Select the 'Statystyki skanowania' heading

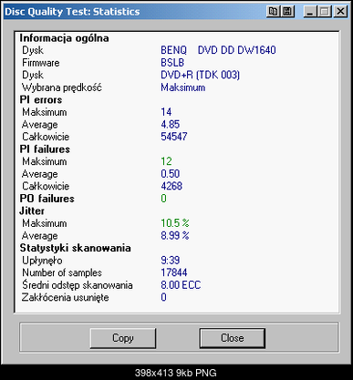pos(75,248)
